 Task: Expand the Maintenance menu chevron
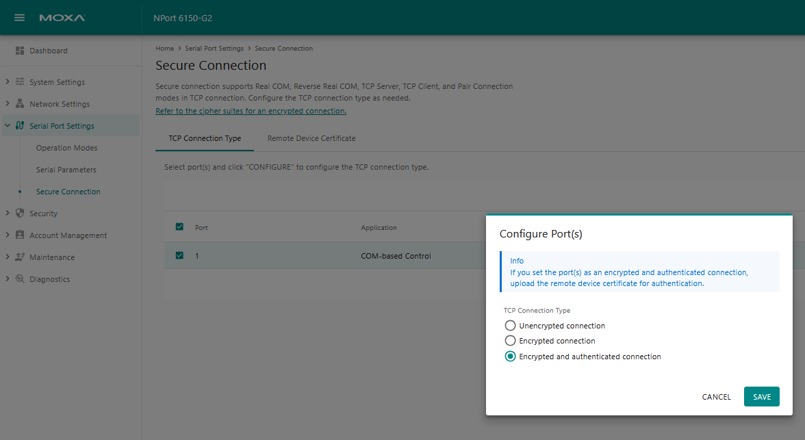click(x=7, y=257)
